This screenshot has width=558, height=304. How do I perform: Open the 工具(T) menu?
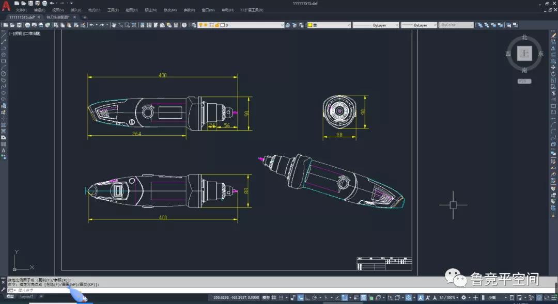pyautogui.click(x=113, y=10)
